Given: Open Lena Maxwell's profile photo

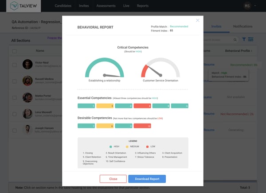Looking at the screenshot, I should click(27, 114).
